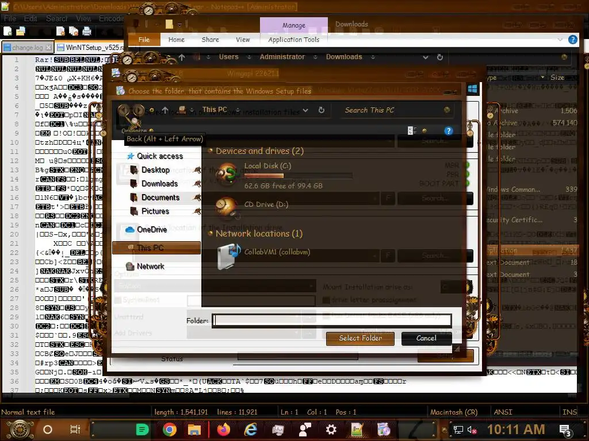Cancel the folder selection dialog
Image resolution: width=589 pixels, height=441 pixels.
[426, 338]
